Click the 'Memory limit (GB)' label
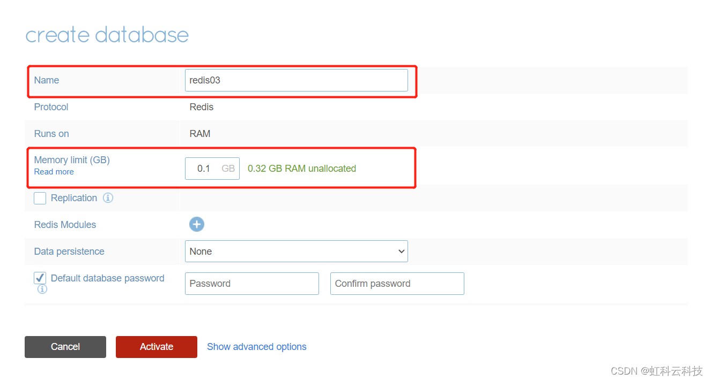This screenshot has width=711, height=381. click(x=72, y=160)
